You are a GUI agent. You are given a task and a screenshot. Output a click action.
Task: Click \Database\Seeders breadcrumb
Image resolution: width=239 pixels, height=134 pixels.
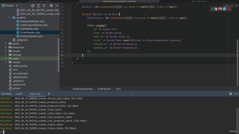point(83,89)
